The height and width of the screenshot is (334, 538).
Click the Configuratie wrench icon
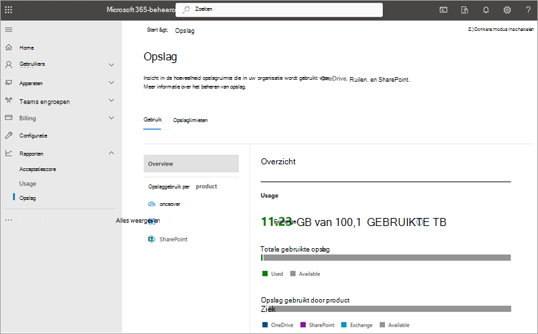[x=9, y=135]
